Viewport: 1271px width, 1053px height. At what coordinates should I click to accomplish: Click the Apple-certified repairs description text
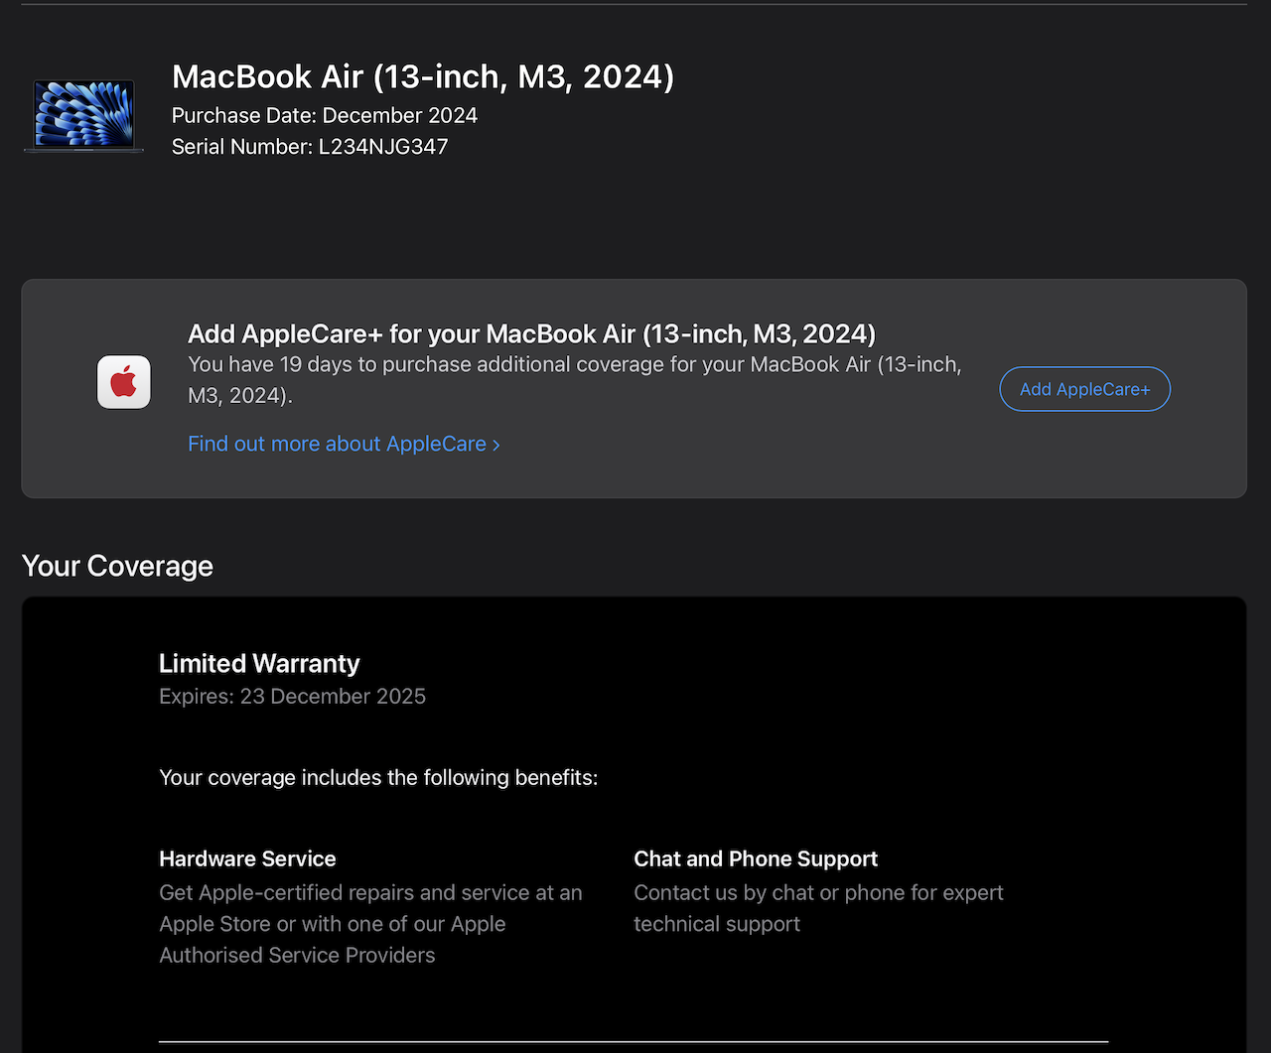point(370,924)
